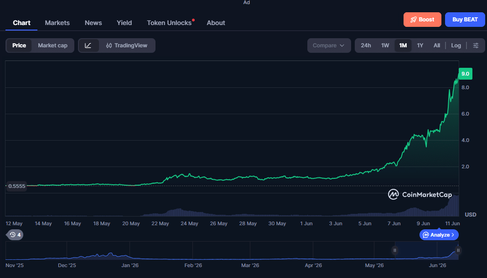This screenshot has height=278, width=487.
Task: Switch to Market cap view
Action: coord(52,45)
